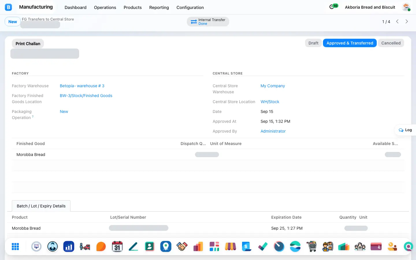Click the Internal Transfer Done smart button
The image size is (416, 260).
208,22
